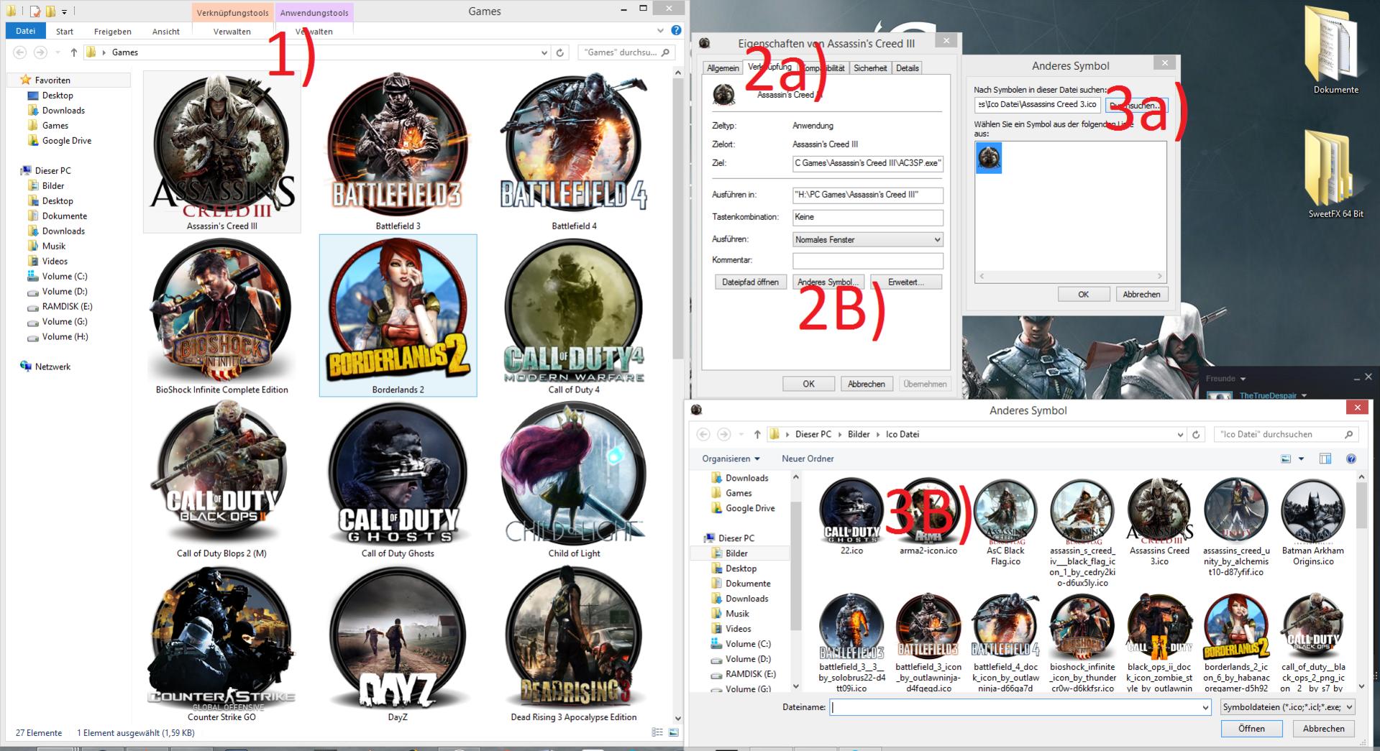Pick the AsC Black Flag.ico file
The width and height of the screenshot is (1380, 751).
[1005, 522]
